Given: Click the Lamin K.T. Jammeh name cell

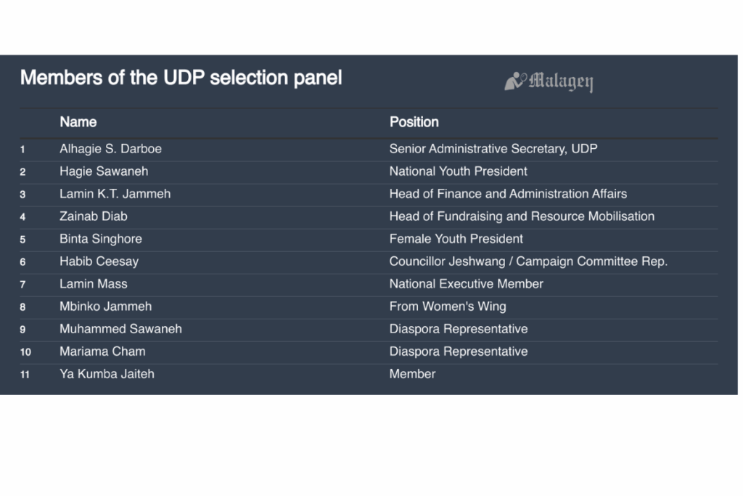Looking at the screenshot, I should point(115,194).
